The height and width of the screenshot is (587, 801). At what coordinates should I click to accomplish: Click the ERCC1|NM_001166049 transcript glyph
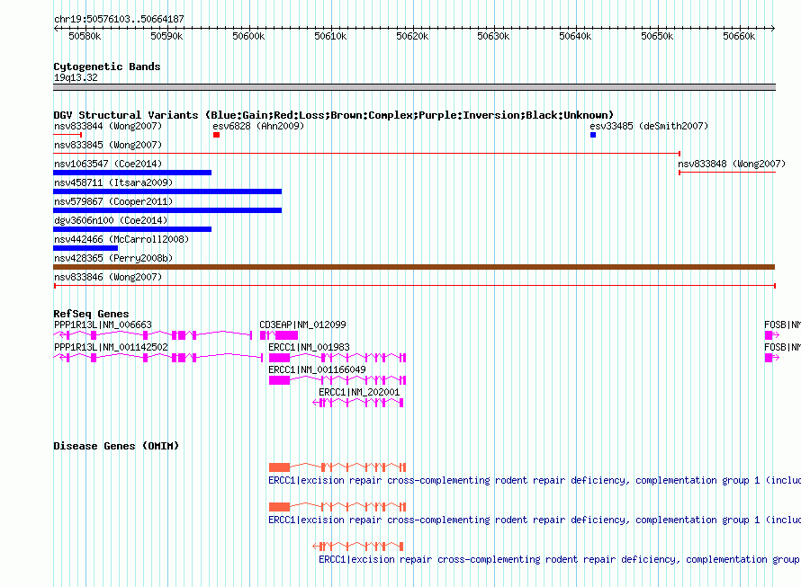tap(337, 380)
